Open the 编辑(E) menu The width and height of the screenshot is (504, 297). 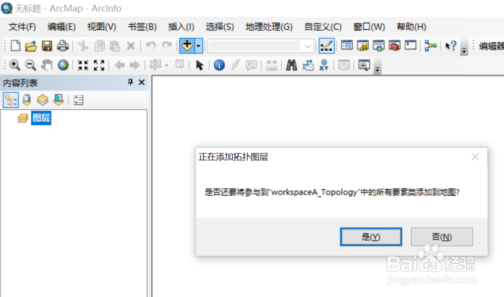tap(61, 27)
